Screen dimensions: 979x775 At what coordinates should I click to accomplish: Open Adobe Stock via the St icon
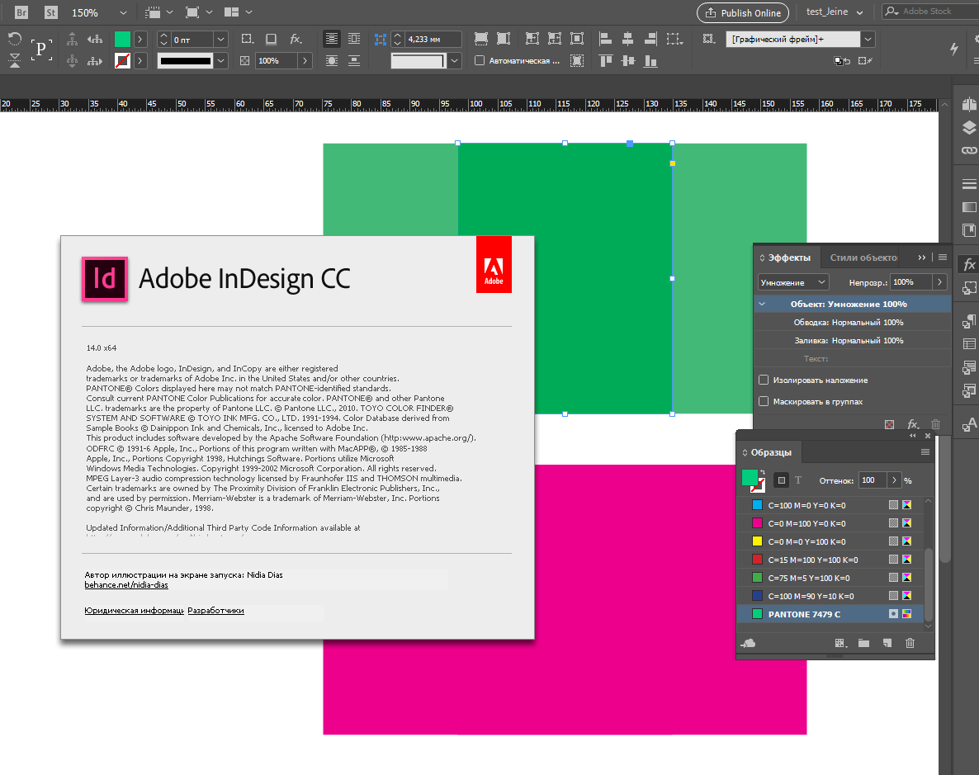click(51, 12)
